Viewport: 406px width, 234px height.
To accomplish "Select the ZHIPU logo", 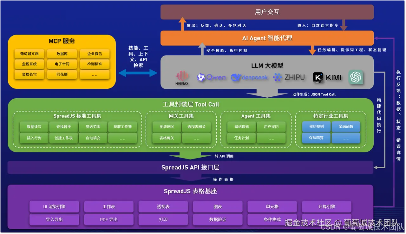I will 289,77.
